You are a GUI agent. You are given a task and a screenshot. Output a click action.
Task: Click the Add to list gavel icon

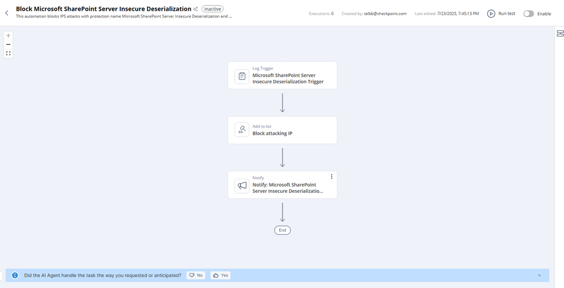[x=242, y=130]
